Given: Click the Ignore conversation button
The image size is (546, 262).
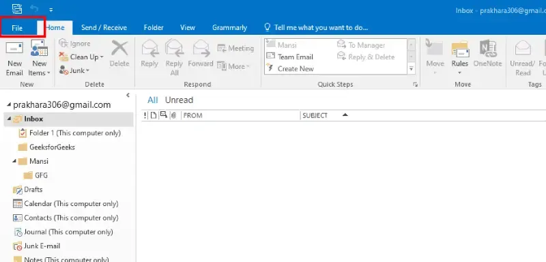Looking at the screenshot, I should point(74,44).
